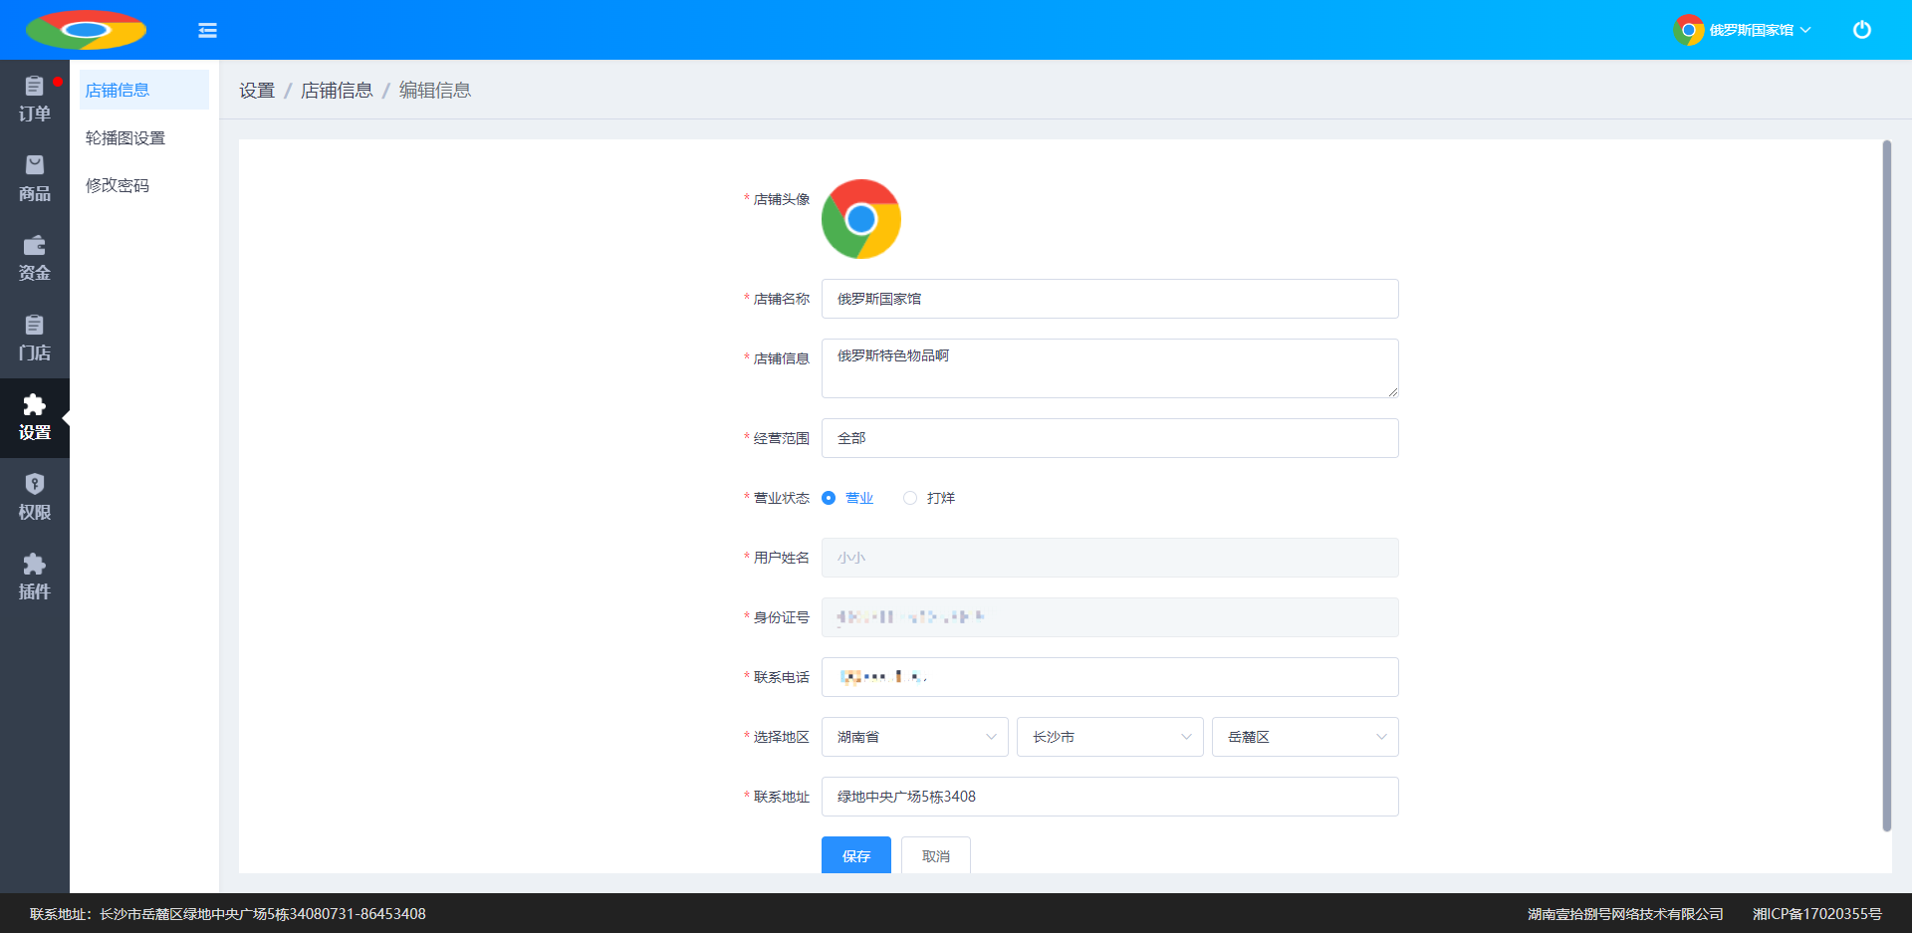Go to 设置 in the breadcrumb

(257, 91)
